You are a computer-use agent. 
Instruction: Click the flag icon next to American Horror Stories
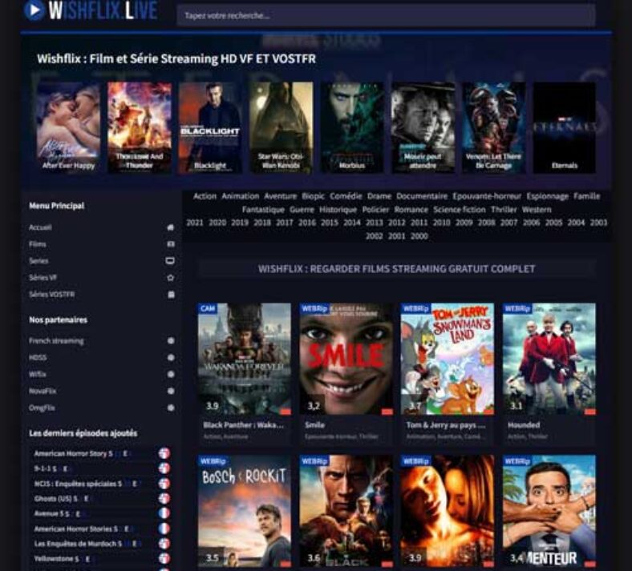tap(164, 529)
